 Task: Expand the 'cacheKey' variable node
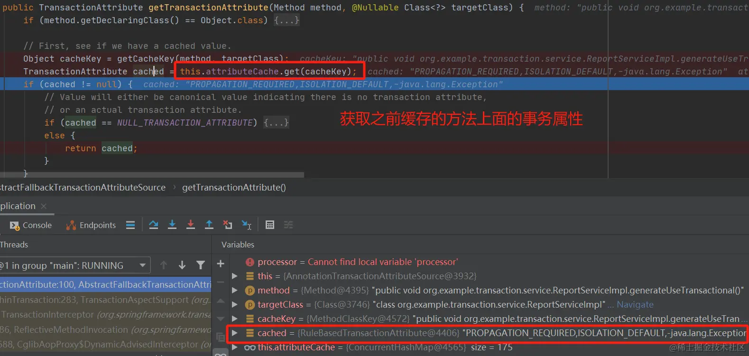[x=235, y=319]
